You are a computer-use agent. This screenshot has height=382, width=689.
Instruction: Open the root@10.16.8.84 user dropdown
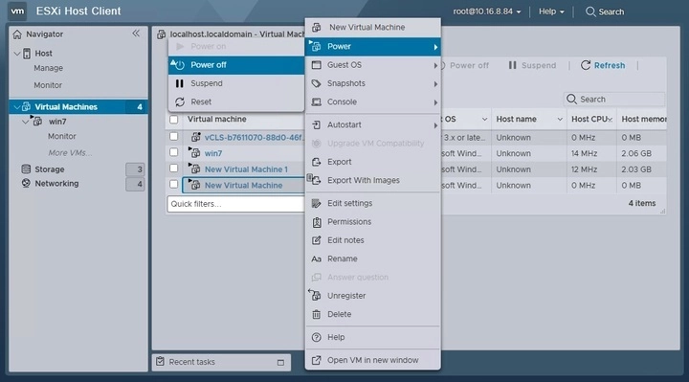tap(487, 11)
